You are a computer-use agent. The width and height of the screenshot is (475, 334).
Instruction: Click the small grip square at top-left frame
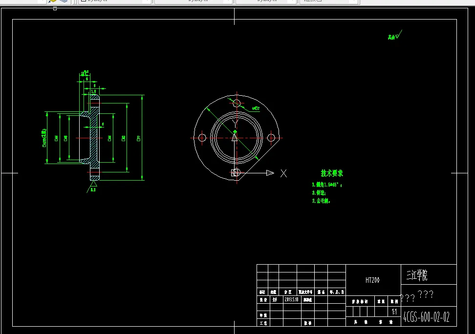click(55, 8)
